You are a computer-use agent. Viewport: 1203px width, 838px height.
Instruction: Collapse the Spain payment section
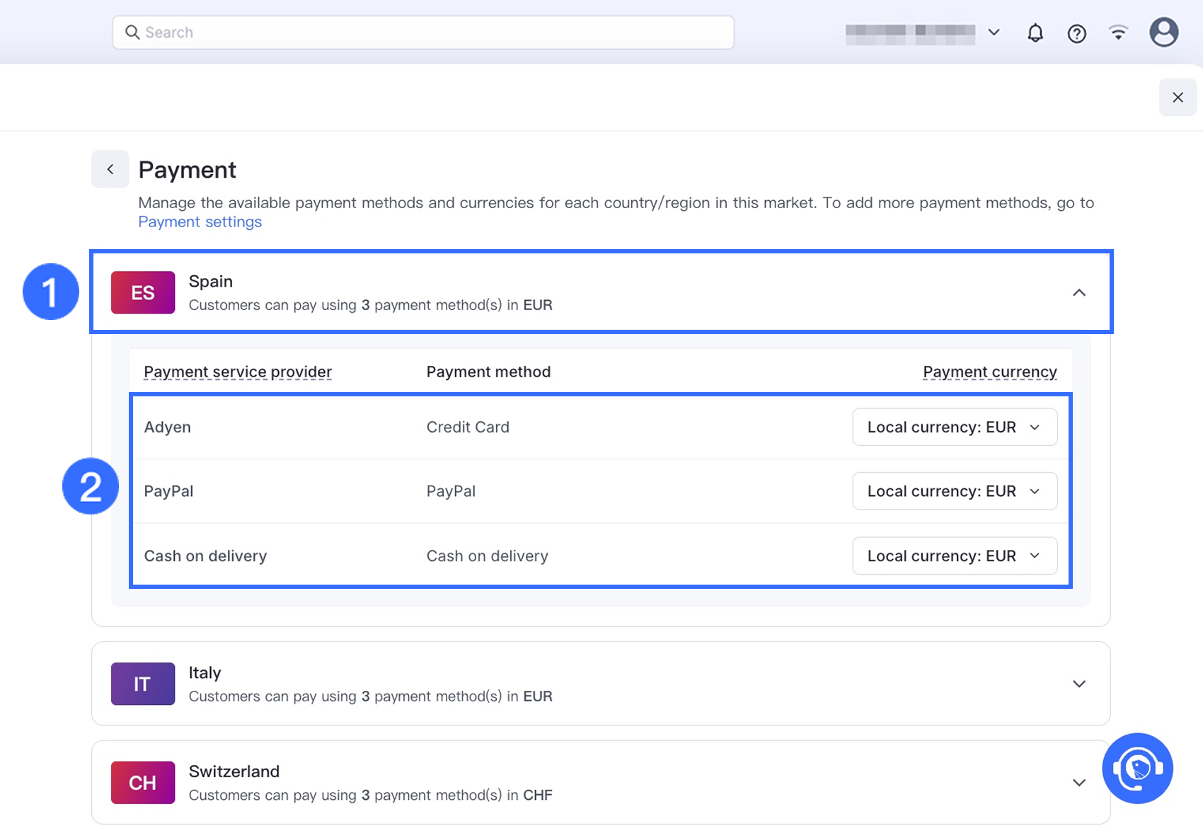pyautogui.click(x=1078, y=292)
